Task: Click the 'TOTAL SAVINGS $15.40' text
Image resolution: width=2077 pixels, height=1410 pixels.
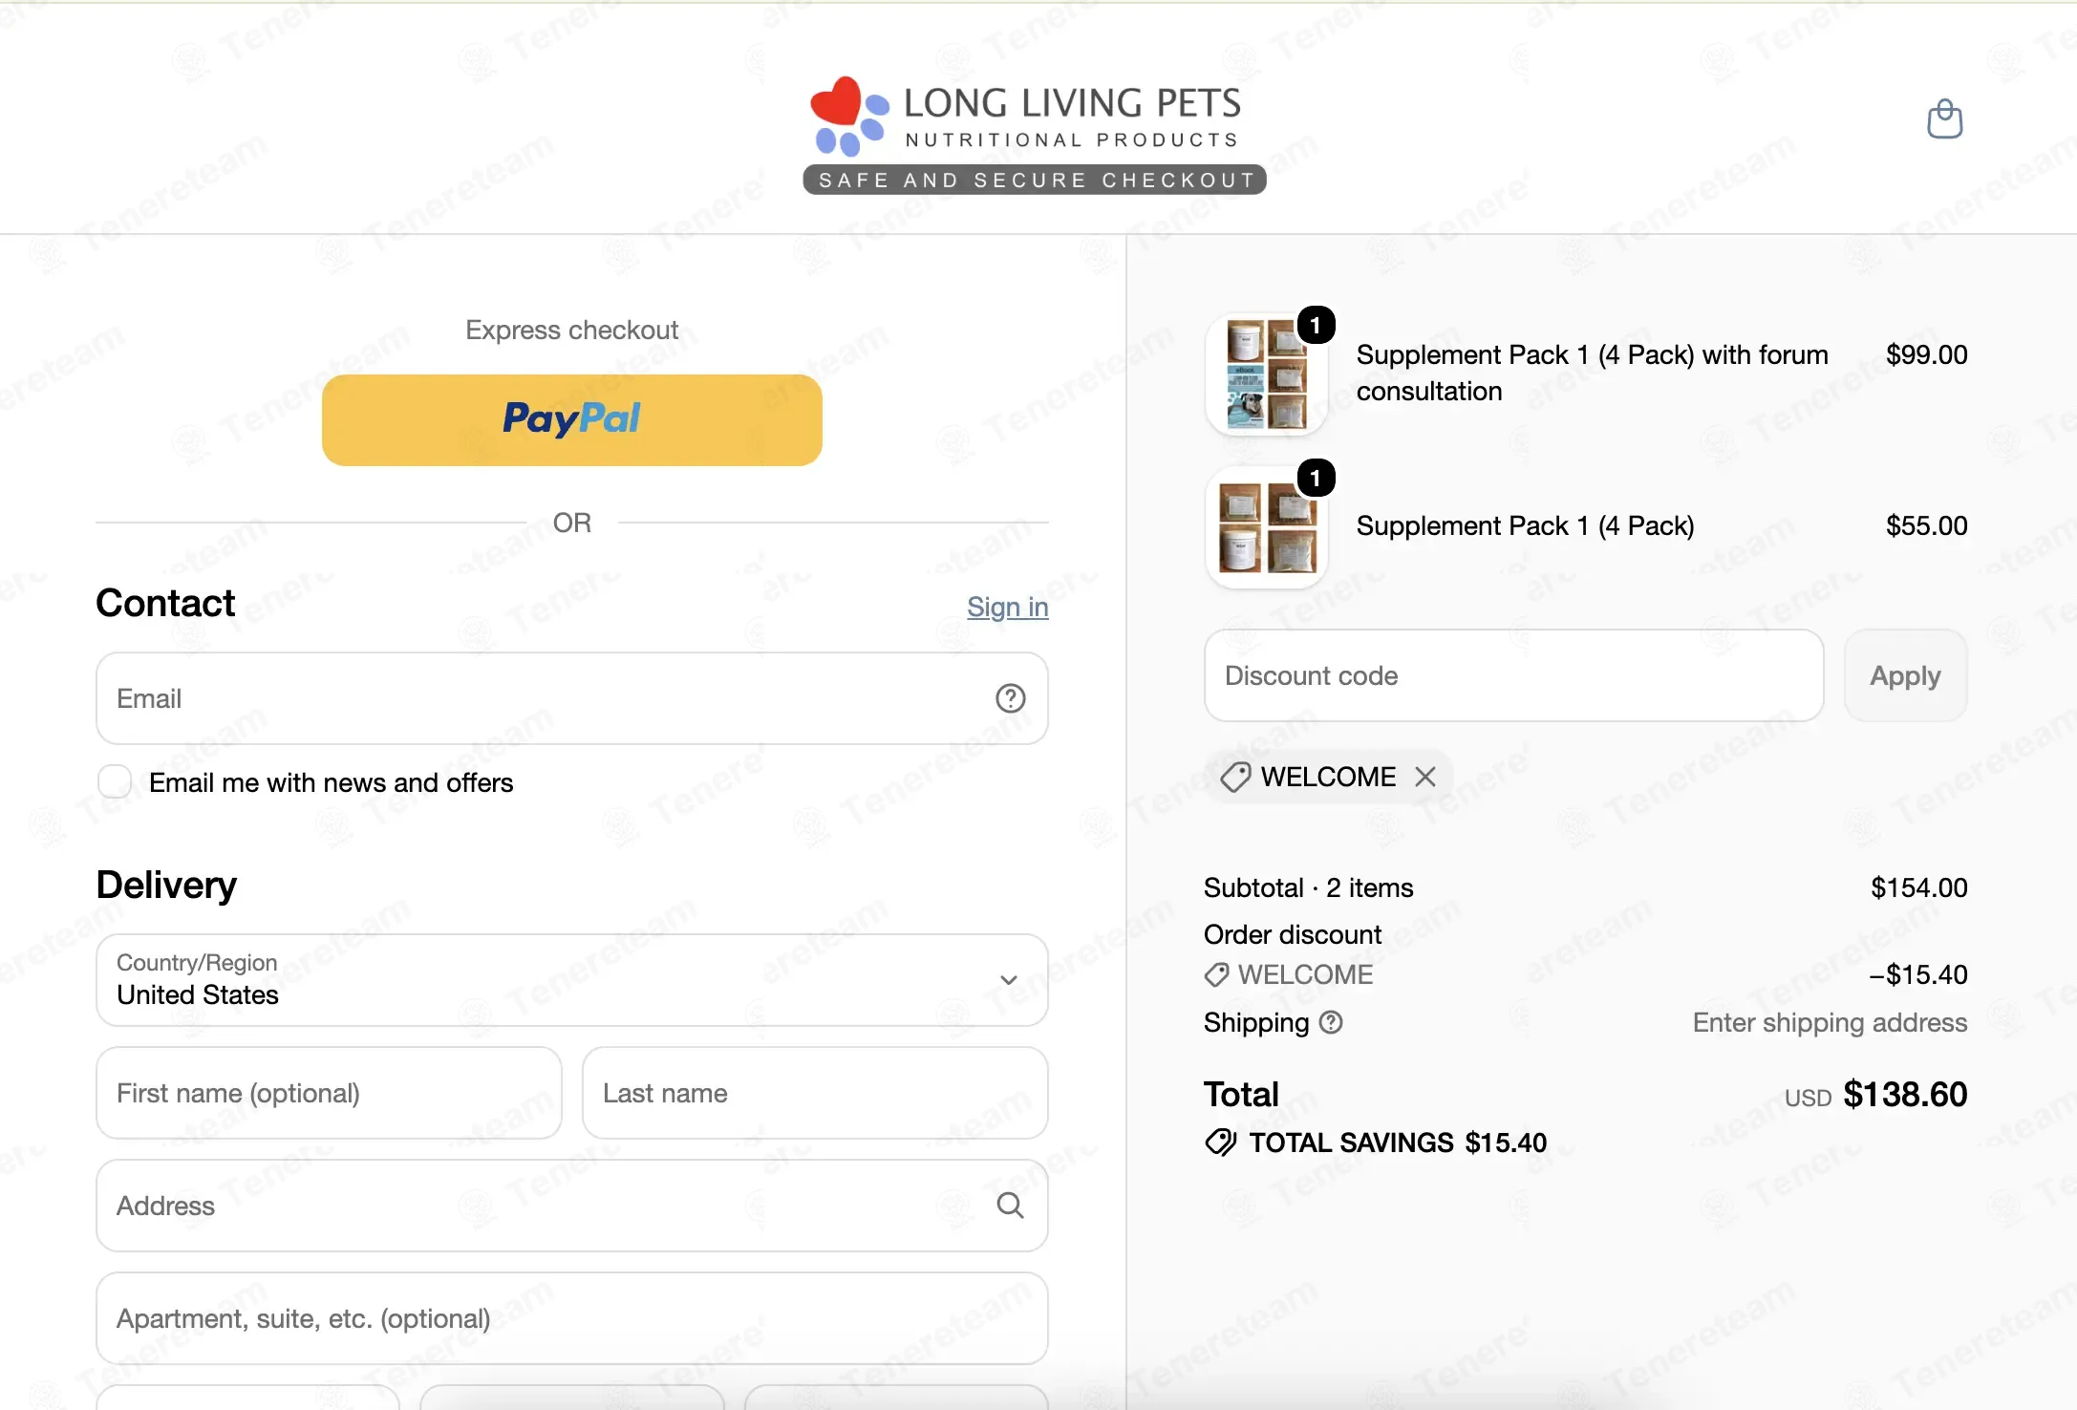Action: pyautogui.click(x=1398, y=1143)
